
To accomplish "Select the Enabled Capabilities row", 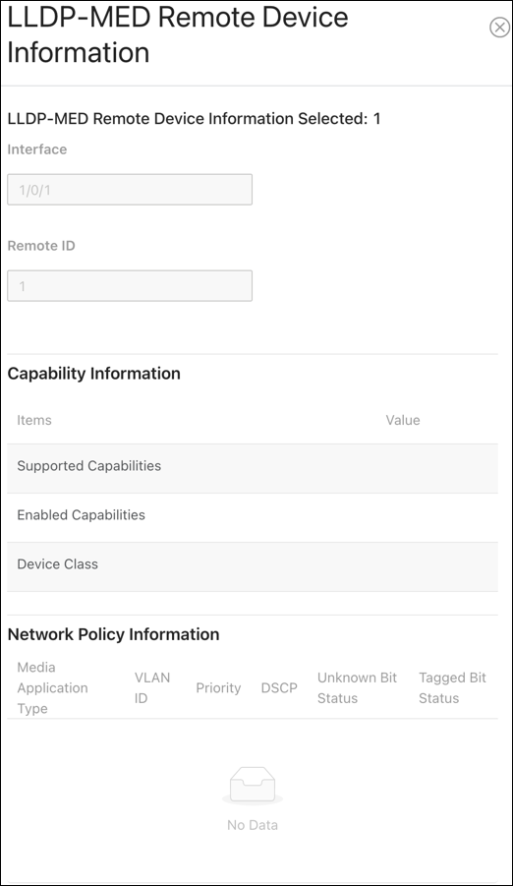I will (x=253, y=517).
